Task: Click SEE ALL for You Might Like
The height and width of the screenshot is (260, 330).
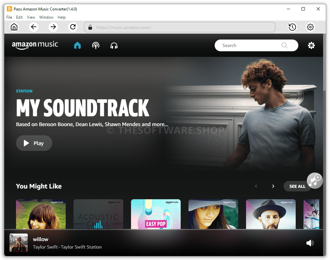Action: pyautogui.click(x=297, y=186)
